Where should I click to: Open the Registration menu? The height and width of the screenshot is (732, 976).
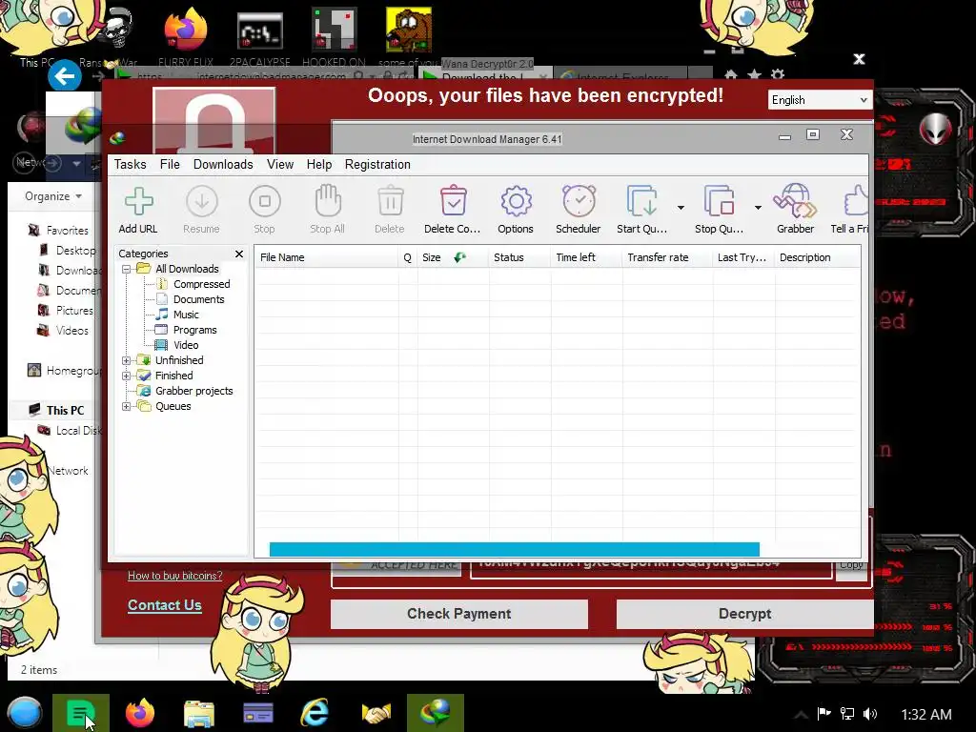pyautogui.click(x=377, y=164)
